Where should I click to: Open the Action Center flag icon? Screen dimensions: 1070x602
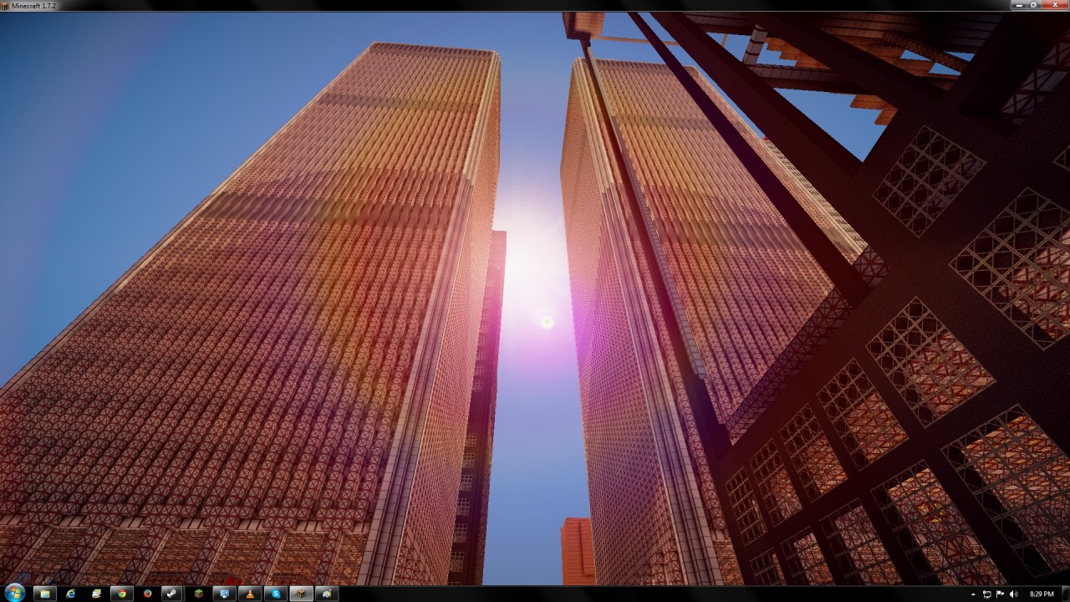[1000, 594]
